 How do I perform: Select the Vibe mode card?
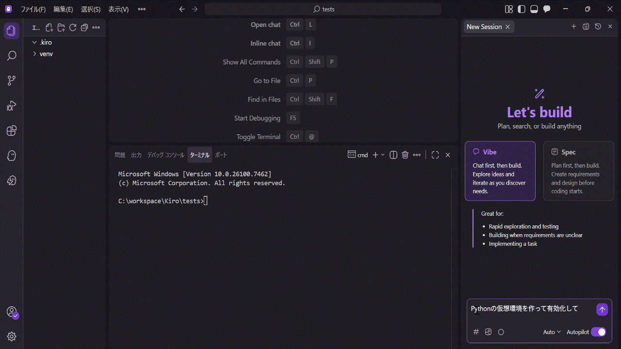(x=500, y=171)
